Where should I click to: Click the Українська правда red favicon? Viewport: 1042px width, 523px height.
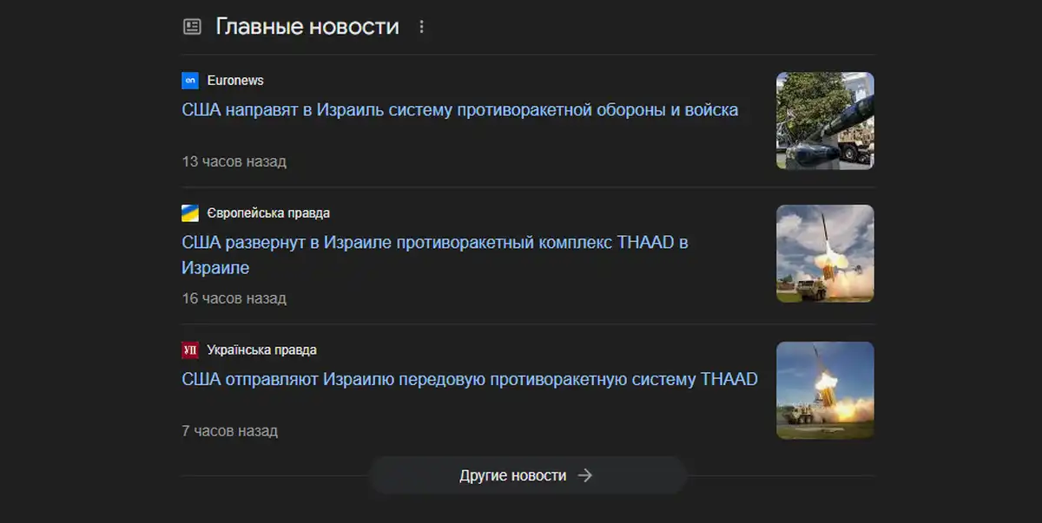point(190,350)
